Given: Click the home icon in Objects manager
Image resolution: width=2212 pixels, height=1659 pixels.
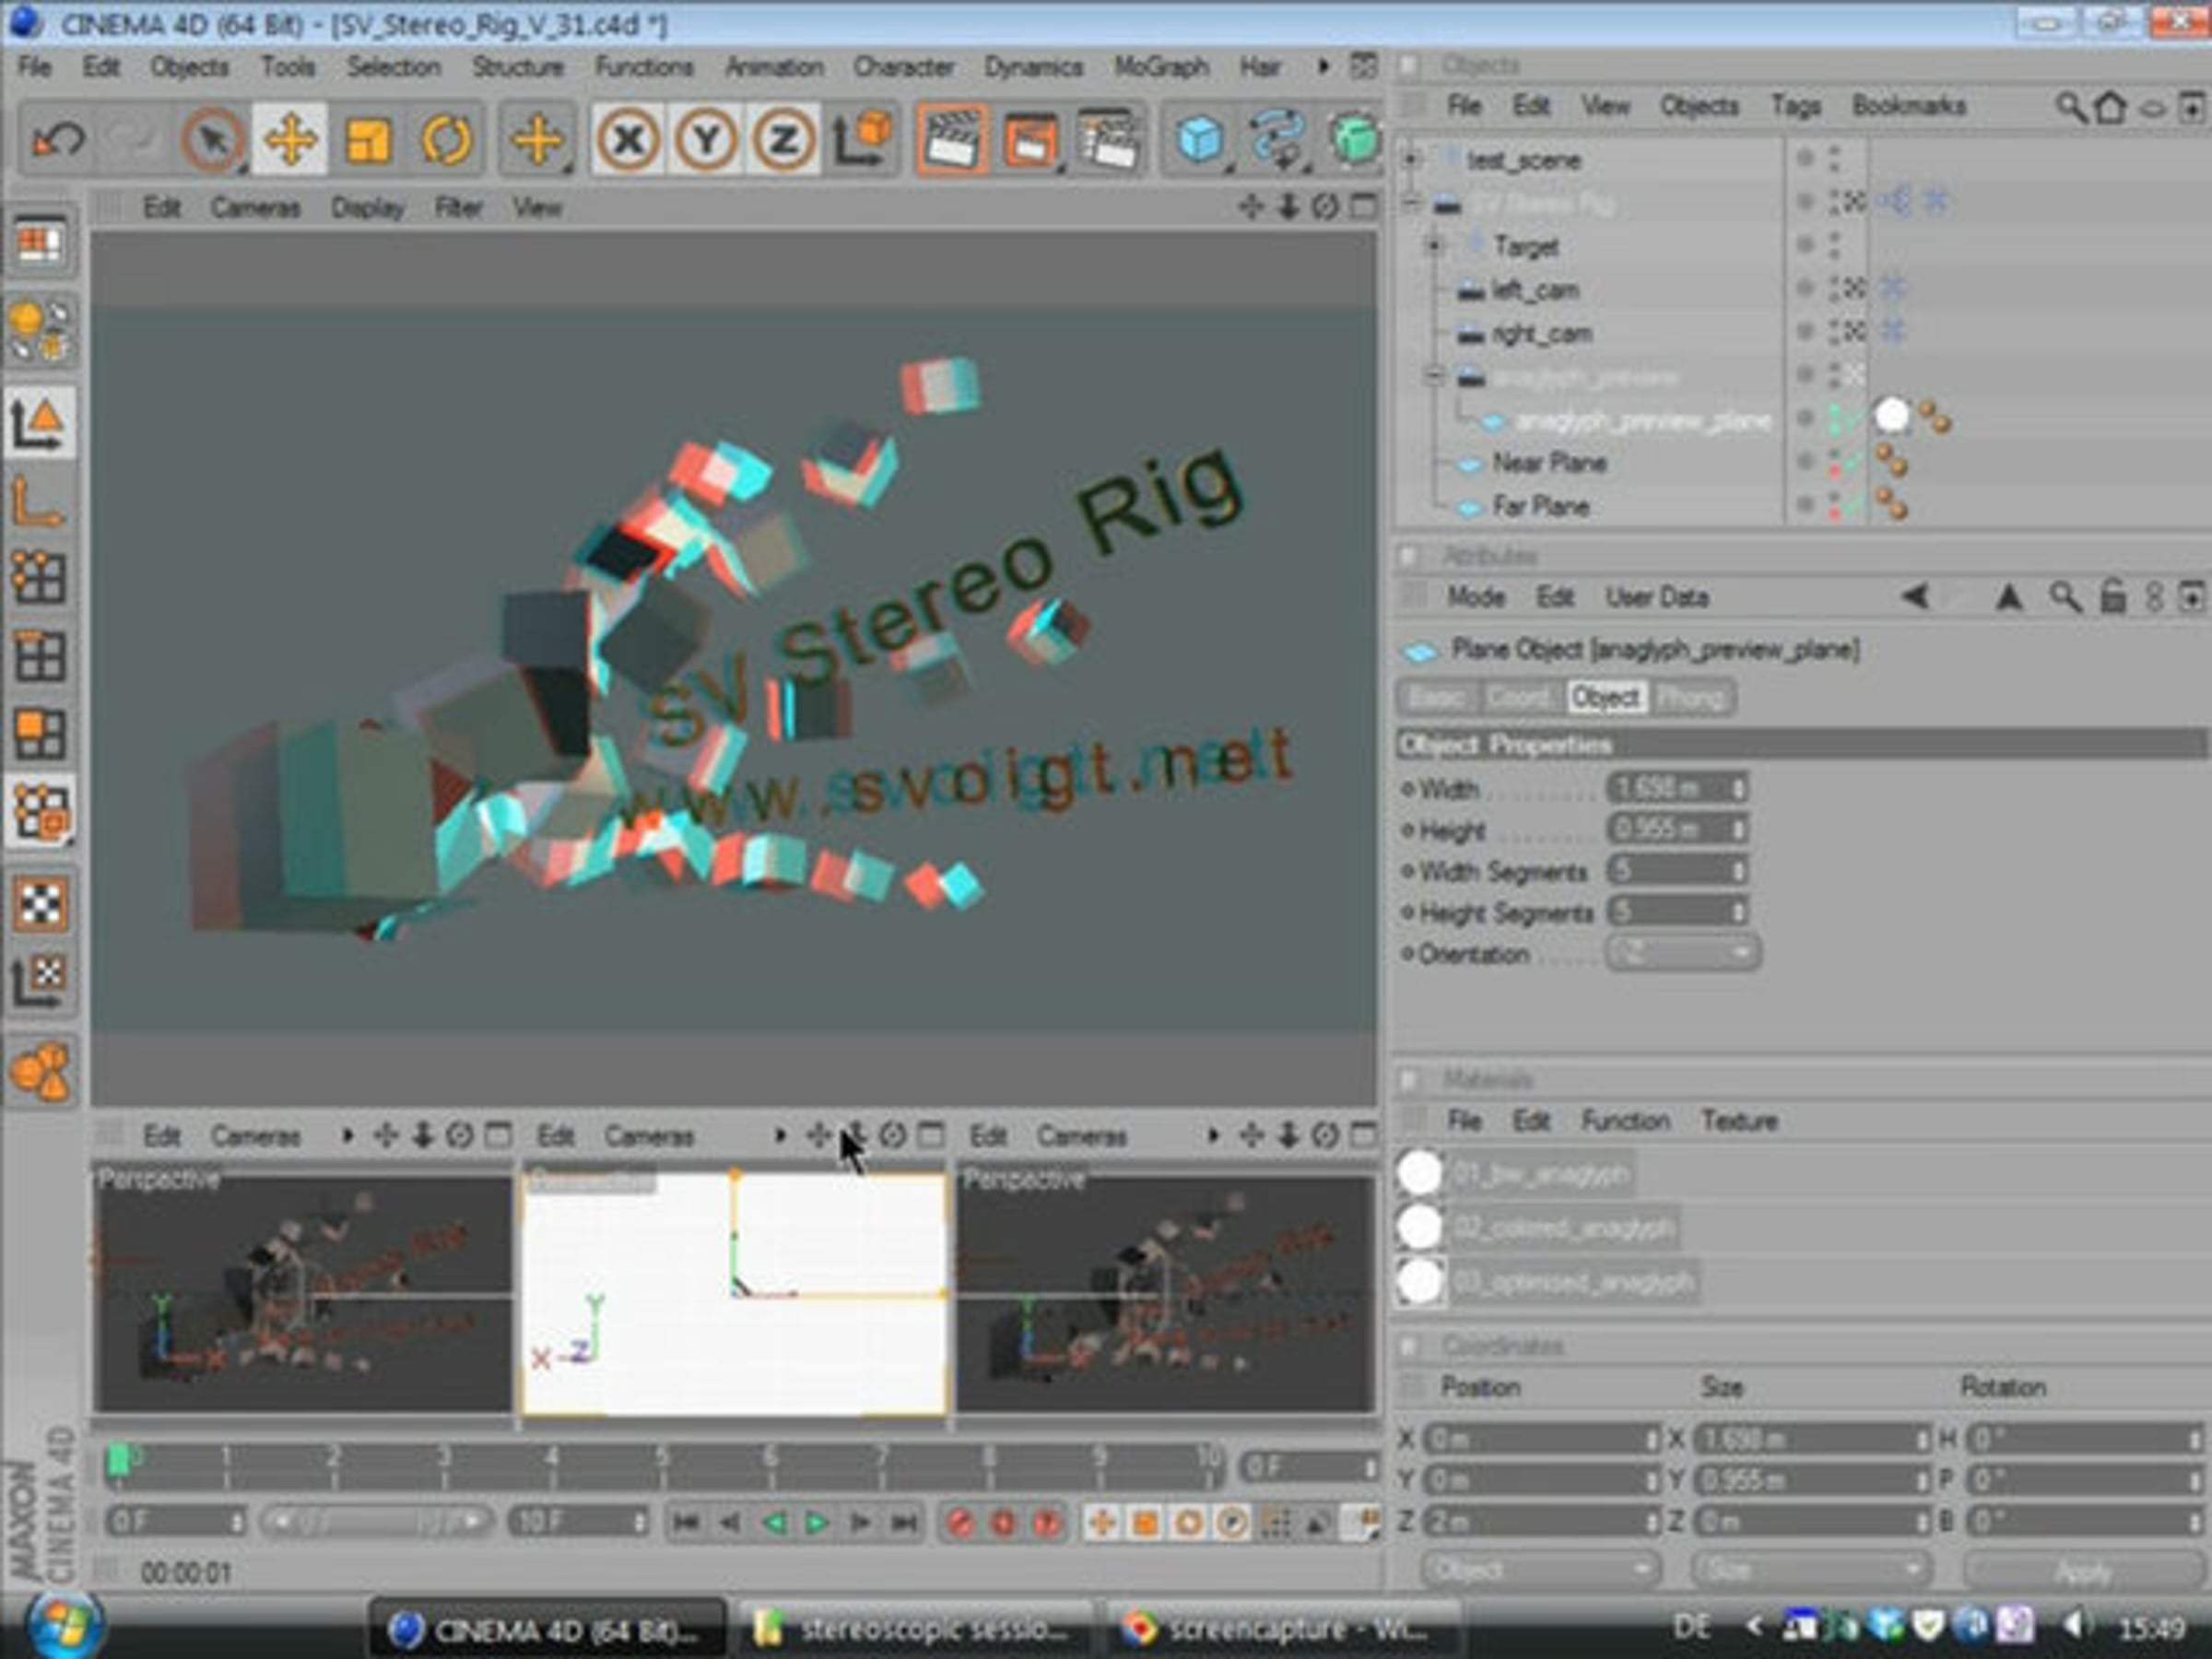Looking at the screenshot, I should 2110,107.
